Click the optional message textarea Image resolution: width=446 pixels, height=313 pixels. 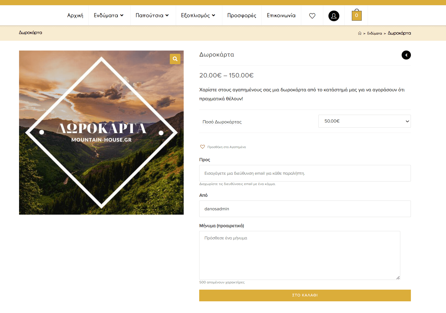299,255
